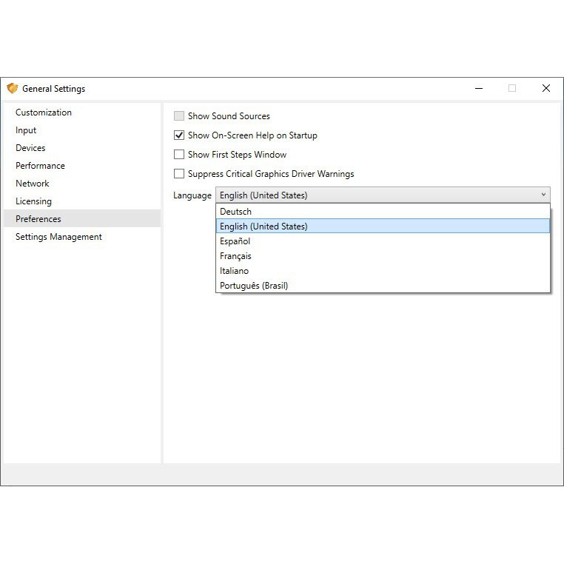Switch to the Input settings section
The image size is (564, 564).
[x=26, y=130]
